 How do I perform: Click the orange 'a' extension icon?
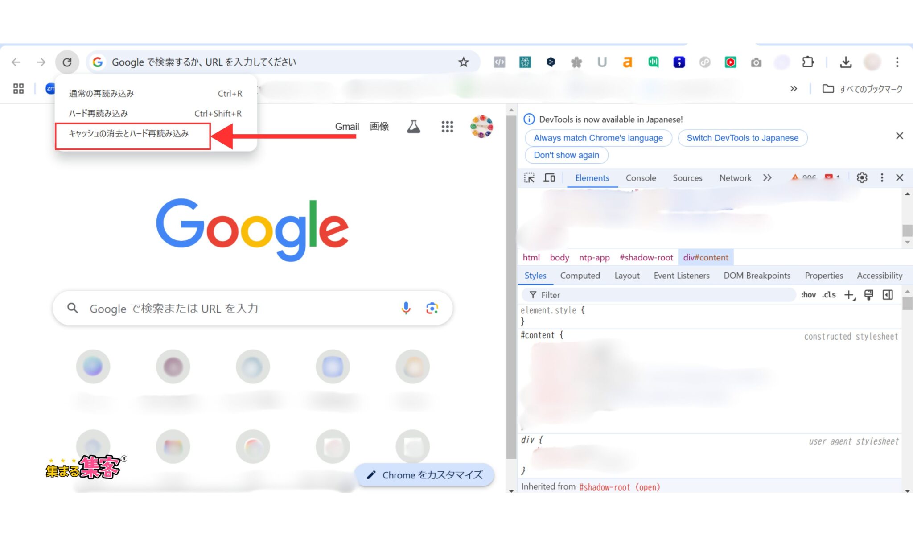click(627, 62)
